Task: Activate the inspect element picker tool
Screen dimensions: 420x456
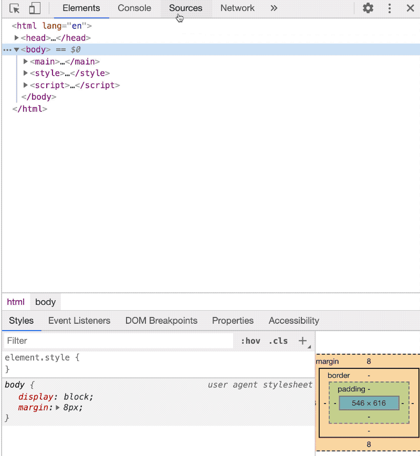Action: pyautogui.click(x=15, y=8)
